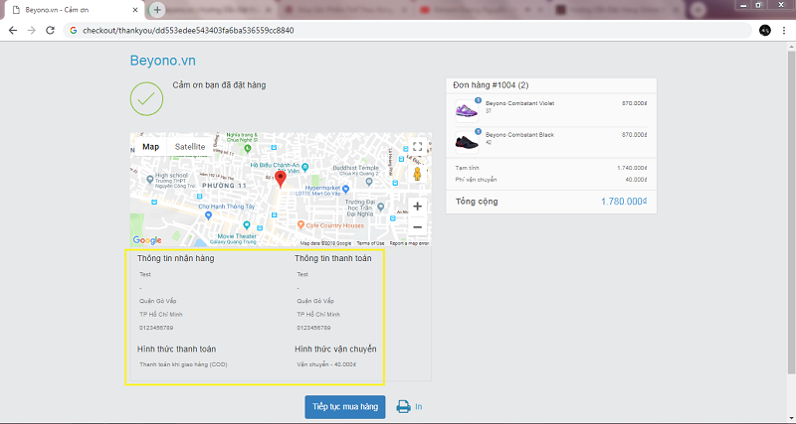Click the Google logo on the map

coord(147,240)
